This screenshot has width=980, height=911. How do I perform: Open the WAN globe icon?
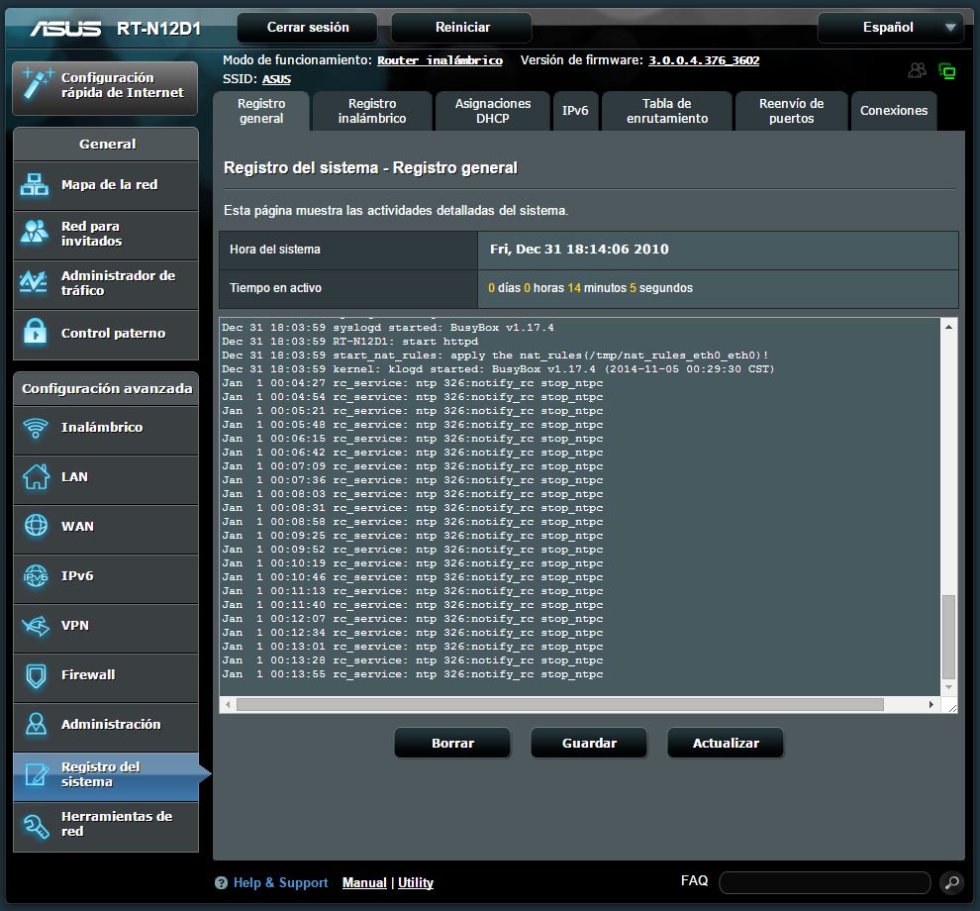pos(36,526)
